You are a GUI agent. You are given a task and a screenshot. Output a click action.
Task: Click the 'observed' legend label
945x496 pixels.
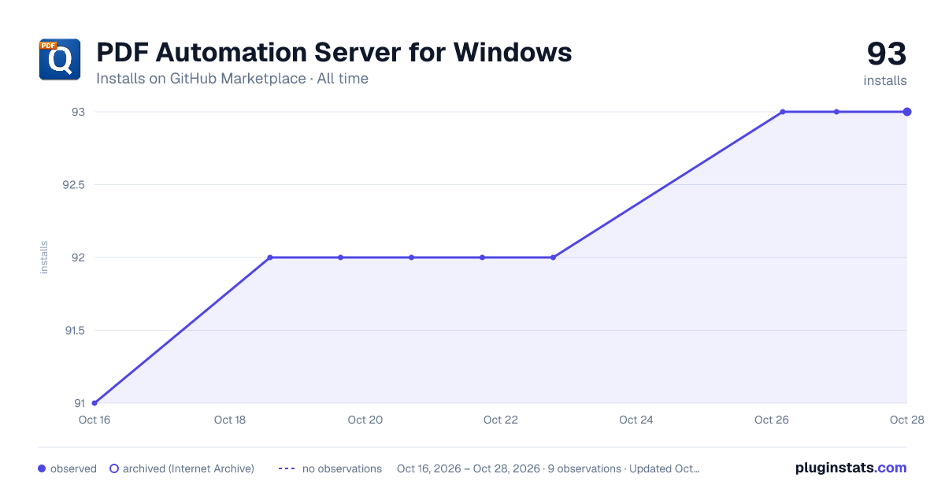[73, 468]
